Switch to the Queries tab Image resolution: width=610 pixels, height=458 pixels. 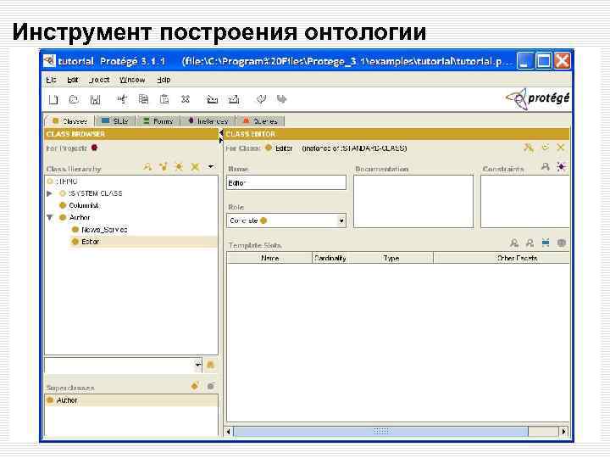[260, 121]
